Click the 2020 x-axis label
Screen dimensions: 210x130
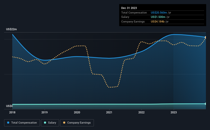pos(77,112)
